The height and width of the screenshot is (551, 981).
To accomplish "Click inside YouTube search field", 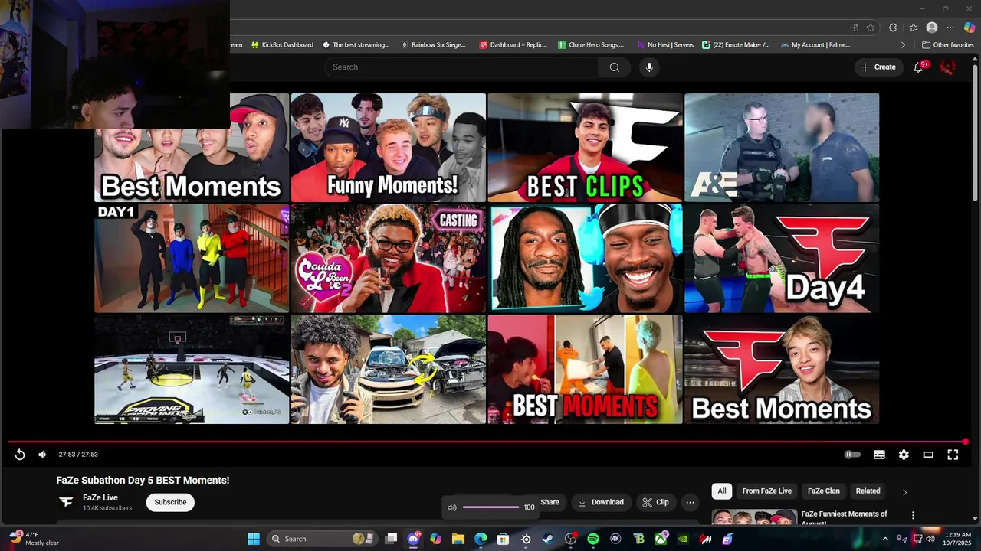I will point(462,67).
